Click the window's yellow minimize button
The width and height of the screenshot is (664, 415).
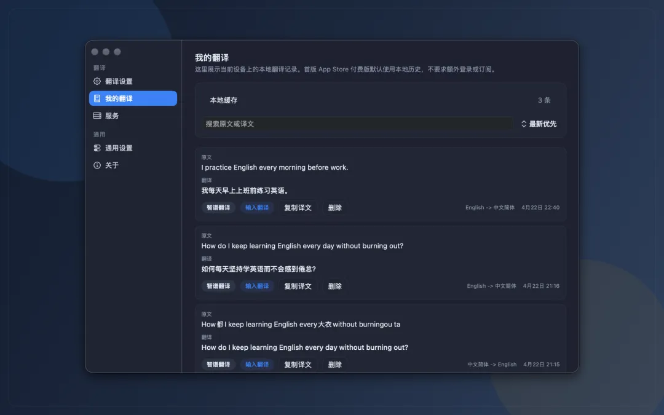tap(106, 52)
